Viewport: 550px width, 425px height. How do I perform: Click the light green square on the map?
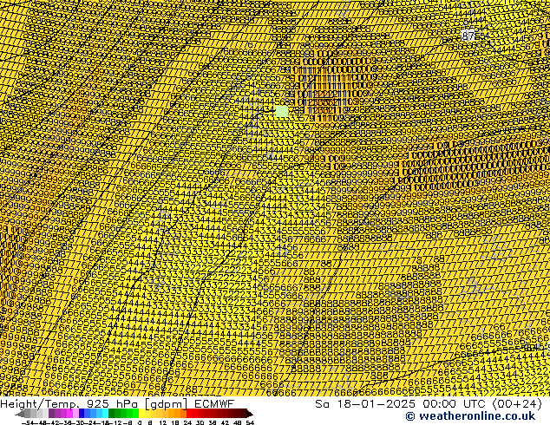282,112
